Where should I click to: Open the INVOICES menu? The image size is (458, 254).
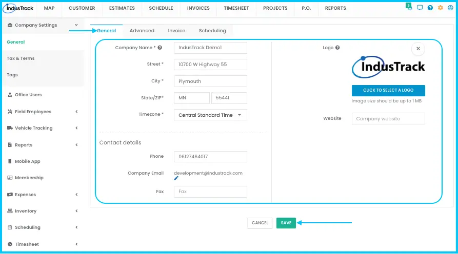pos(198,8)
